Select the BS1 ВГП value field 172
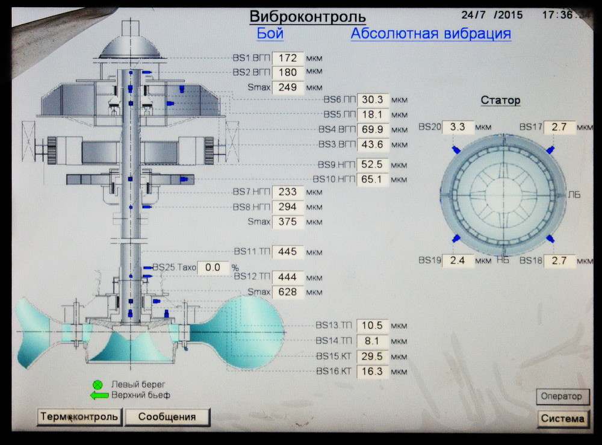This screenshot has width=602, height=445. (x=288, y=58)
